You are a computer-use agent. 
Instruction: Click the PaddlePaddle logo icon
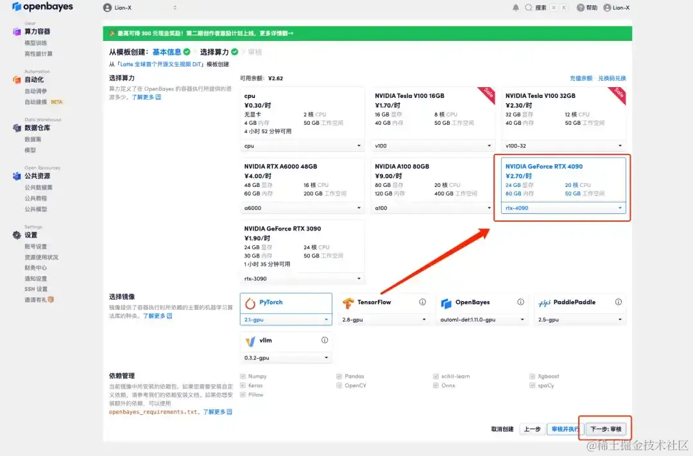click(x=545, y=303)
